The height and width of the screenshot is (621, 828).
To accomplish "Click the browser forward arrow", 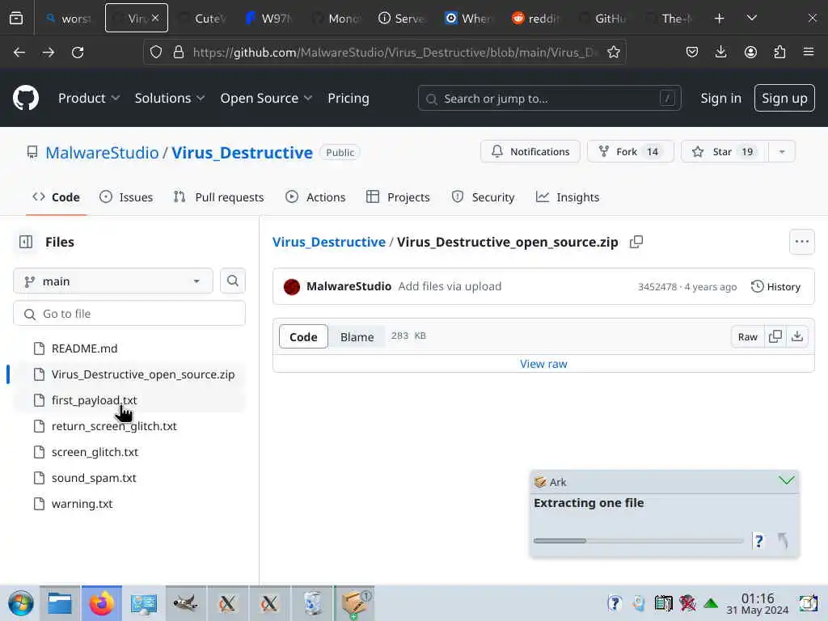I will pyautogui.click(x=49, y=53).
